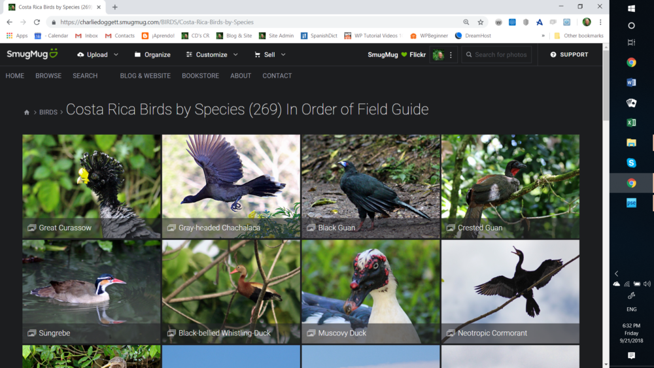654x368 pixels.
Task: Open Muscovy Duck gallery
Action: (x=371, y=292)
